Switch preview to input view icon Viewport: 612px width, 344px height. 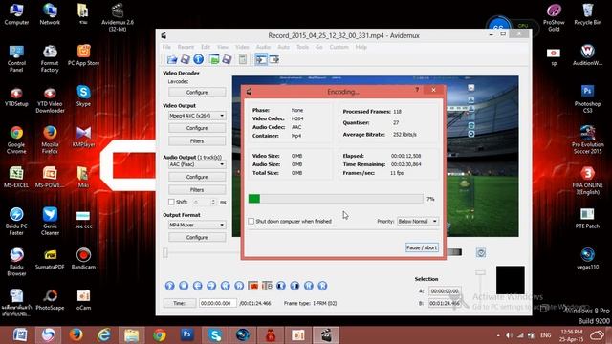point(261,59)
